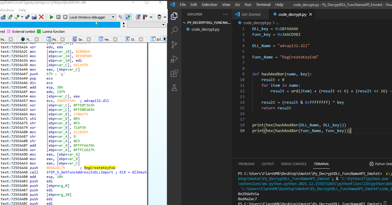Click the add string 'A' icon in IDA toolbar
Screen dimensions: 392x205
tap(10, 17)
